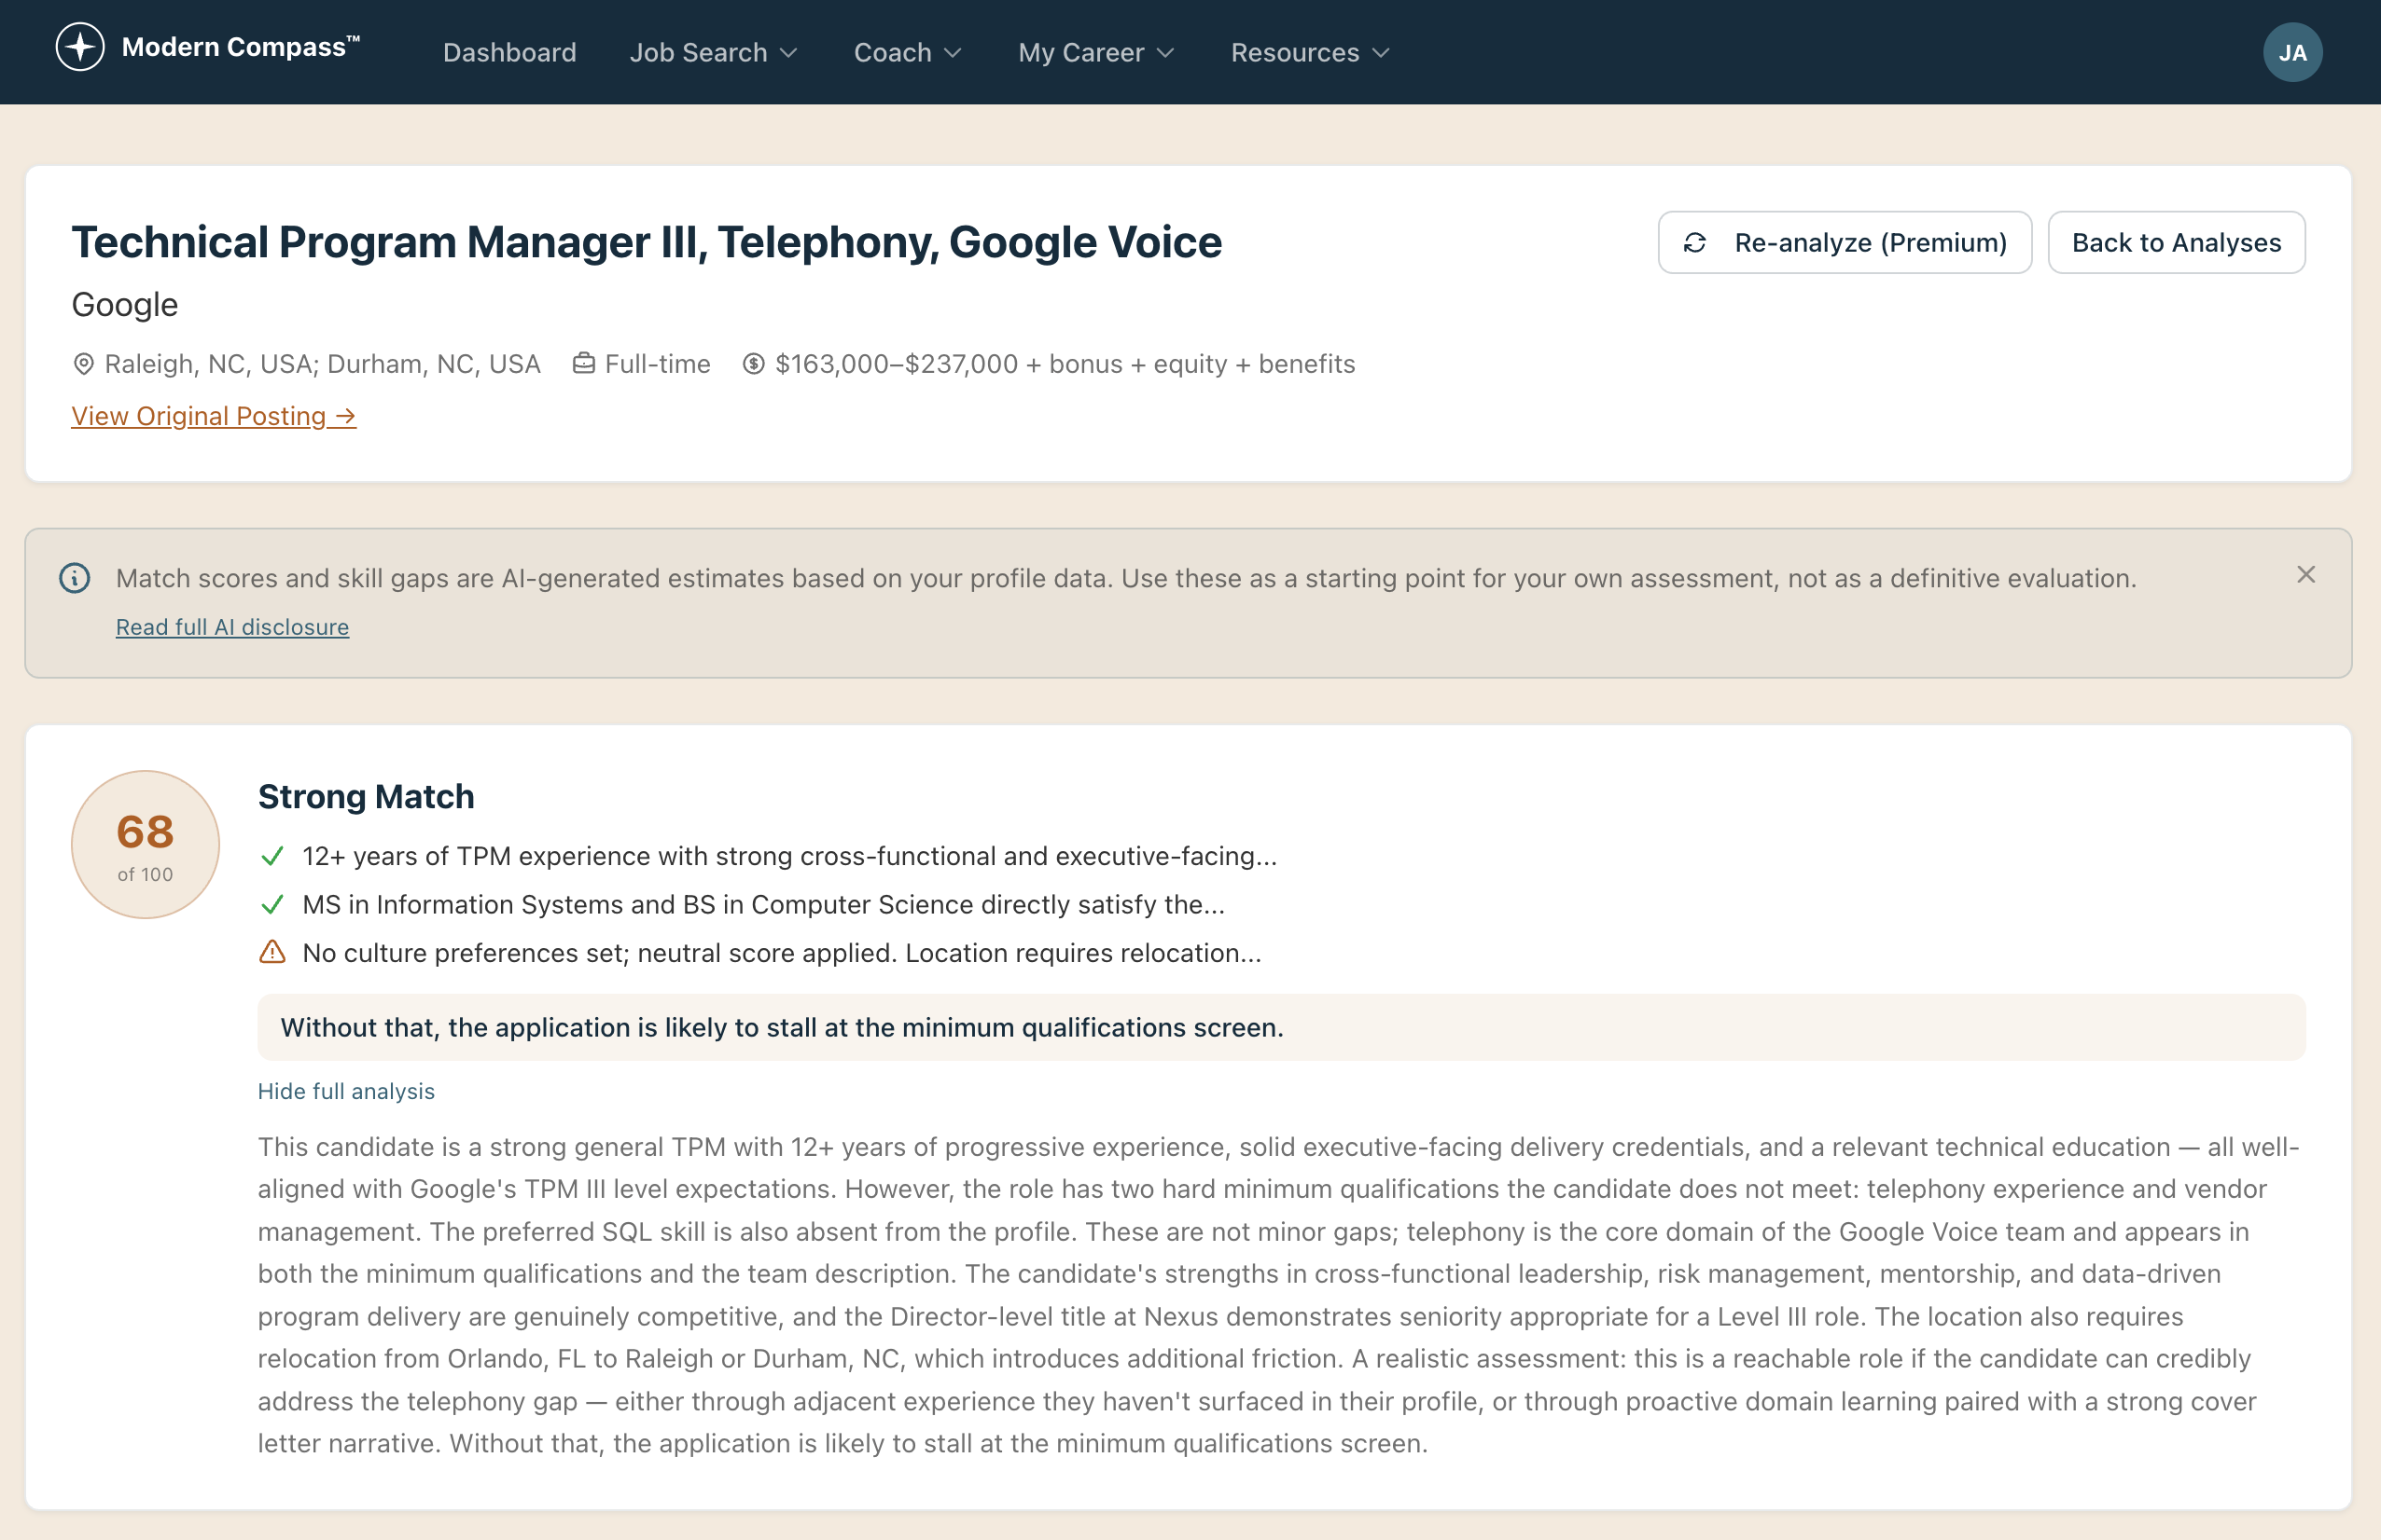
Task: Click the Modern Compass brand name
Action: coord(240,47)
